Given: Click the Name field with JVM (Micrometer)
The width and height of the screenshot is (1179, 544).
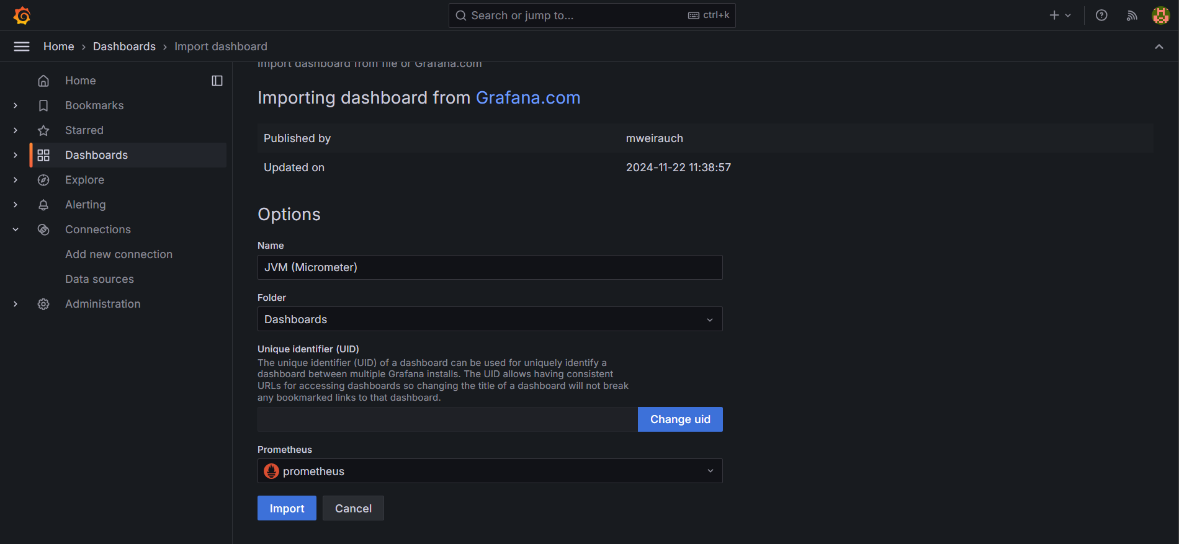Looking at the screenshot, I should pos(490,267).
